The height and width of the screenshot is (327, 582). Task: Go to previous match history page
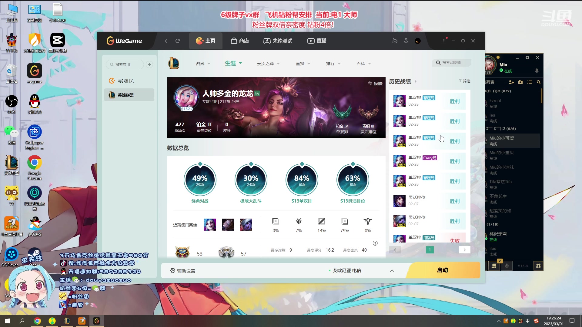[x=395, y=250]
